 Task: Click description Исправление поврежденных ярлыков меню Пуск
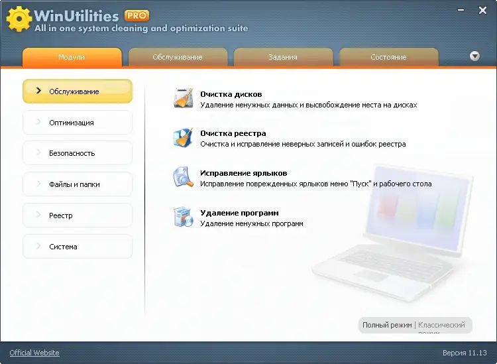tap(316, 184)
